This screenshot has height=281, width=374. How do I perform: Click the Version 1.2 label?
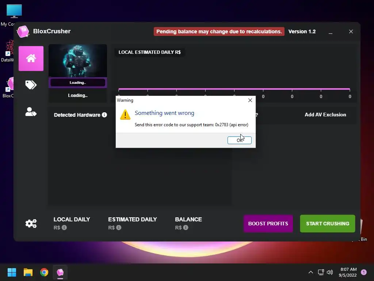pos(302,31)
